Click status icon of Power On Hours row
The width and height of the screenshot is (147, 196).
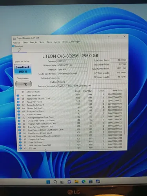click(x=18, y=102)
